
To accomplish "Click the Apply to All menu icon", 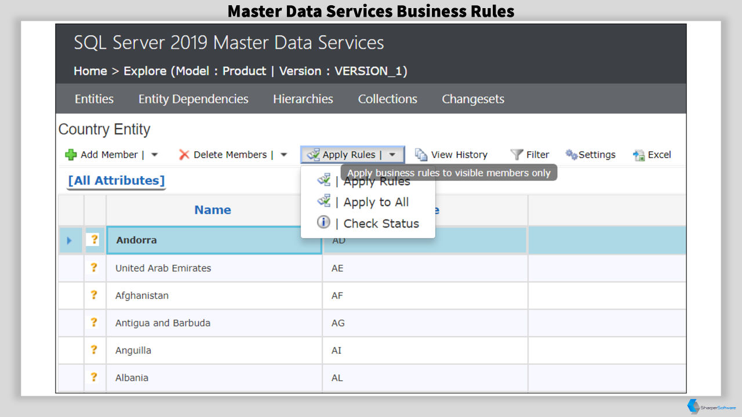I will [323, 202].
